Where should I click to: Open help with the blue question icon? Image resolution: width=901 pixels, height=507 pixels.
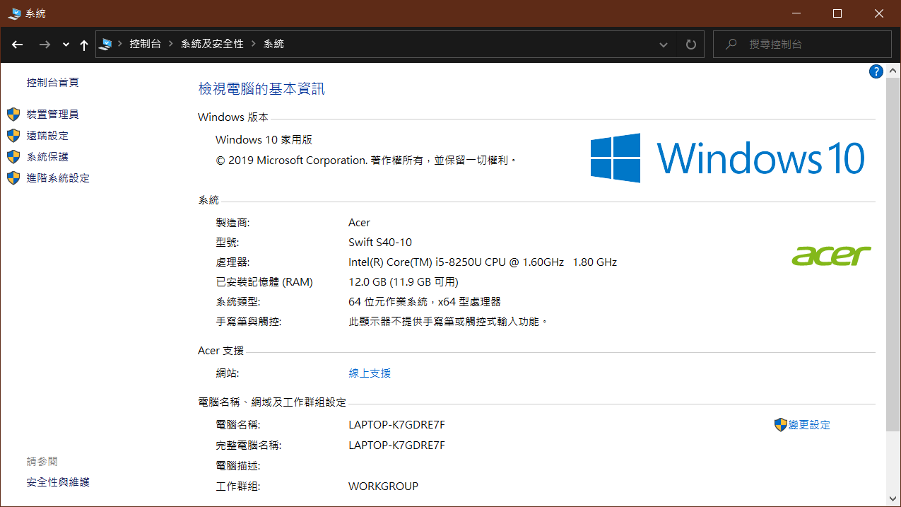[x=876, y=71]
